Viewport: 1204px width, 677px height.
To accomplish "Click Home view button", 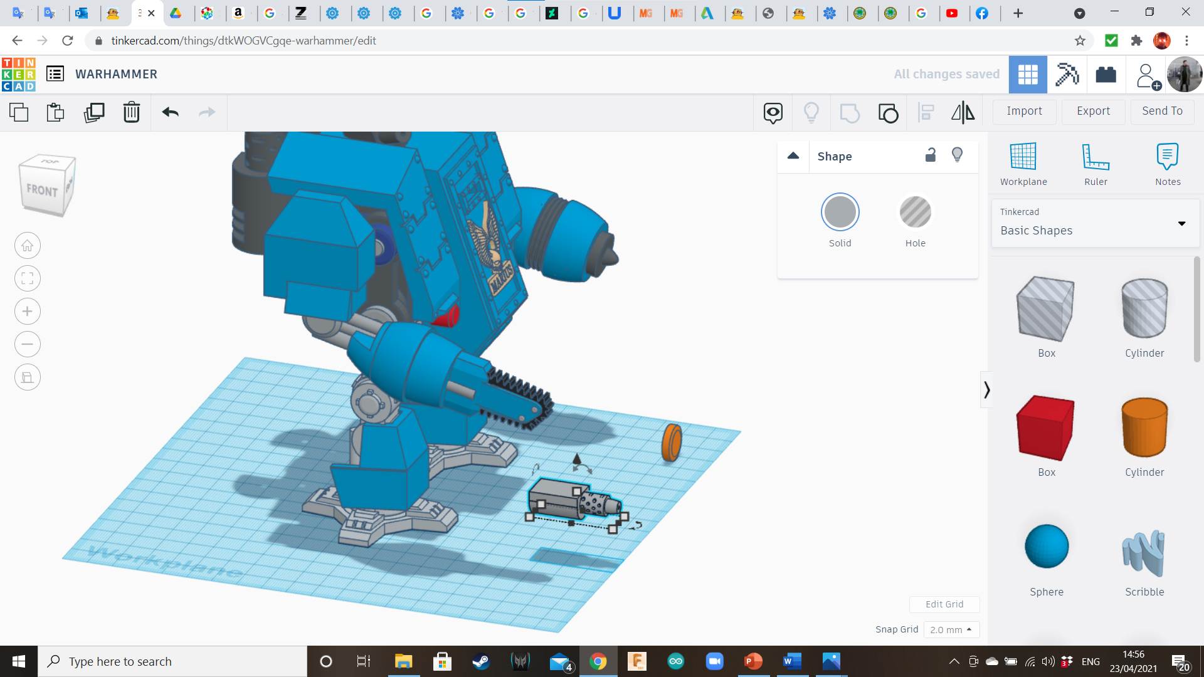I will coord(28,246).
